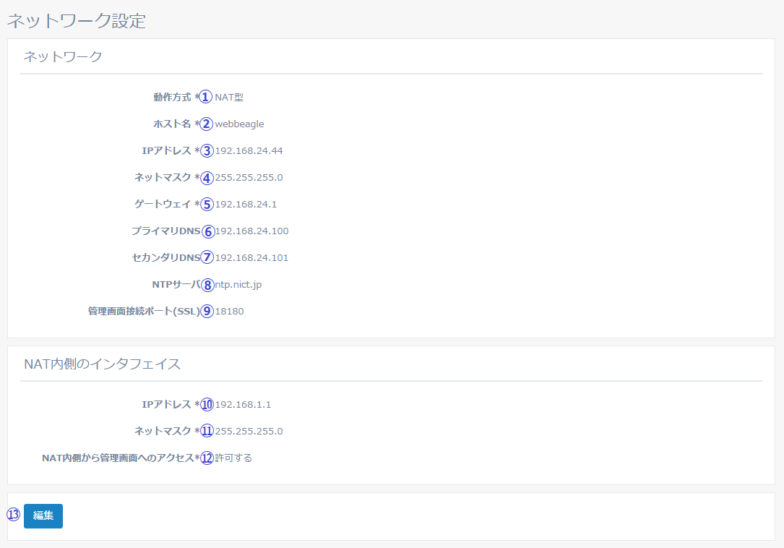Click the ⑨ marker beside 管理画面接続ポート(SSL)
784x548 pixels.
click(x=207, y=311)
